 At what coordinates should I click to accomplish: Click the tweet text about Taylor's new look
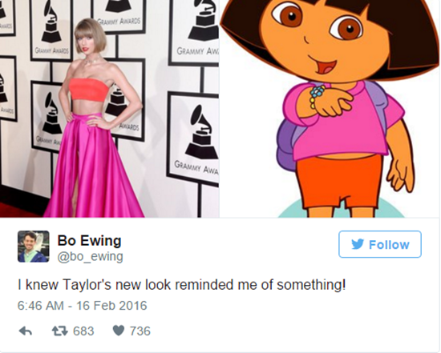(x=181, y=285)
